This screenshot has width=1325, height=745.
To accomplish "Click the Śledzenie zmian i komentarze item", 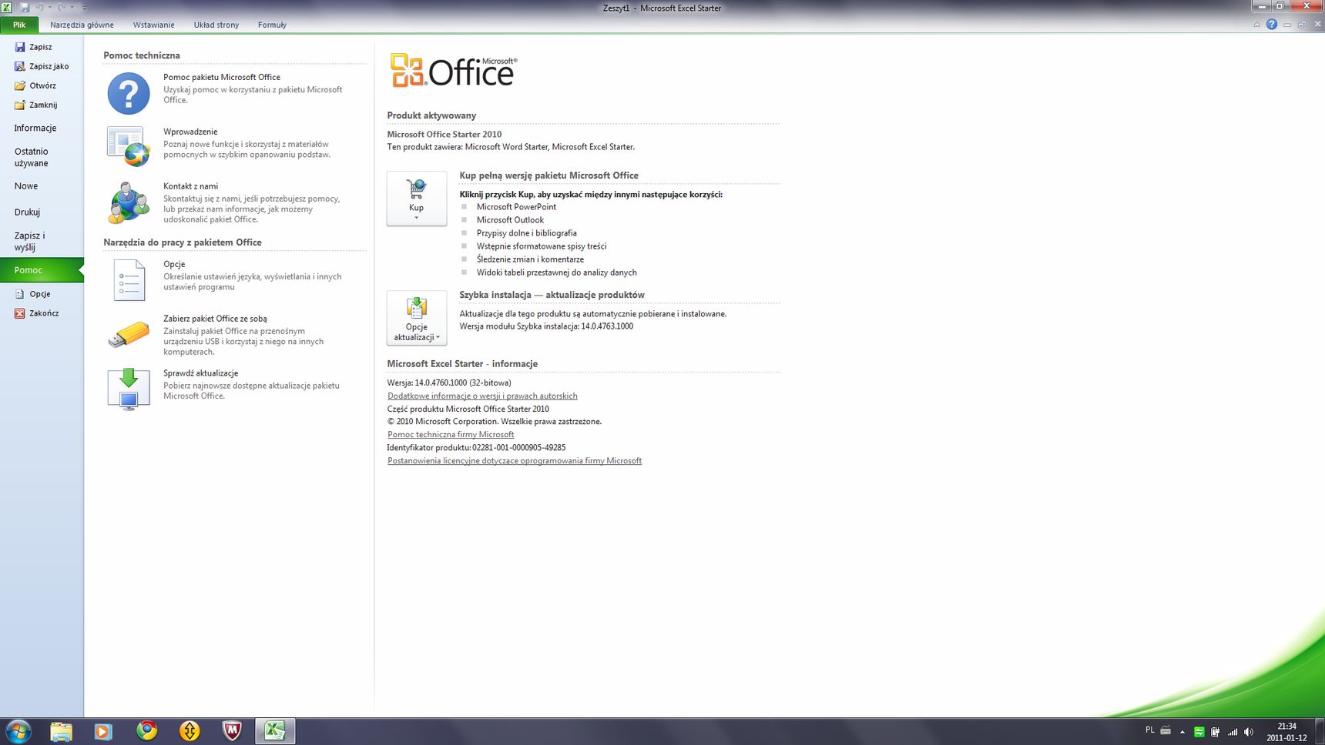I will pyautogui.click(x=530, y=259).
